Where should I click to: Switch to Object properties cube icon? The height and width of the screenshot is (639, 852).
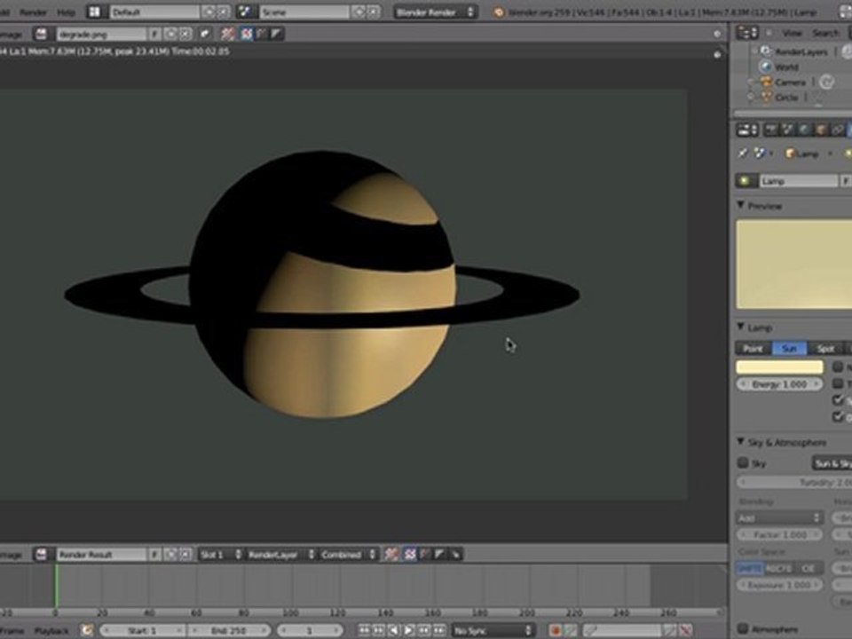point(821,130)
